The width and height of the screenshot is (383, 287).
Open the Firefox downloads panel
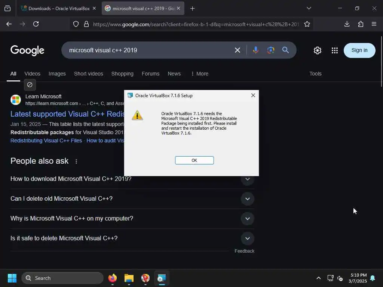[347, 24]
